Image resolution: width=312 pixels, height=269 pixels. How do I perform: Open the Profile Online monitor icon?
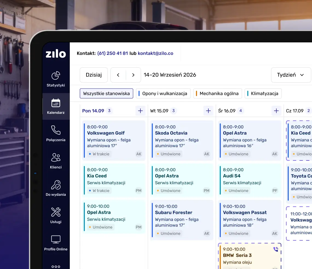pos(56,239)
